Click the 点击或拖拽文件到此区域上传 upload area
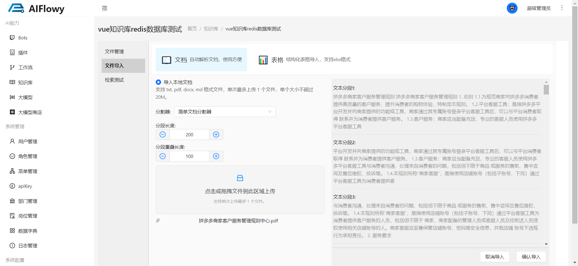The image size is (578, 266). [x=240, y=190]
